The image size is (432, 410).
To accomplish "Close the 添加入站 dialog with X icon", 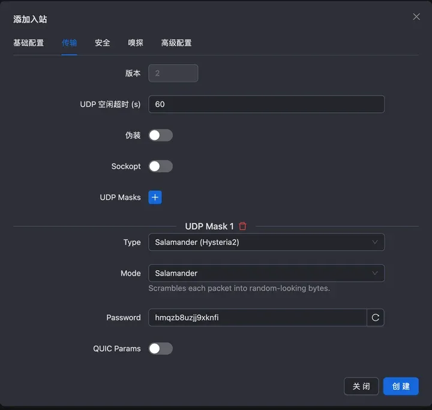I will [416, 17].
